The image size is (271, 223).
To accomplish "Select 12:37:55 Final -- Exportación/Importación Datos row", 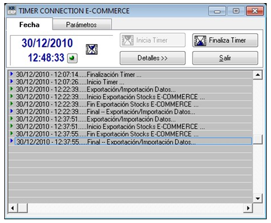I will 130,141.
